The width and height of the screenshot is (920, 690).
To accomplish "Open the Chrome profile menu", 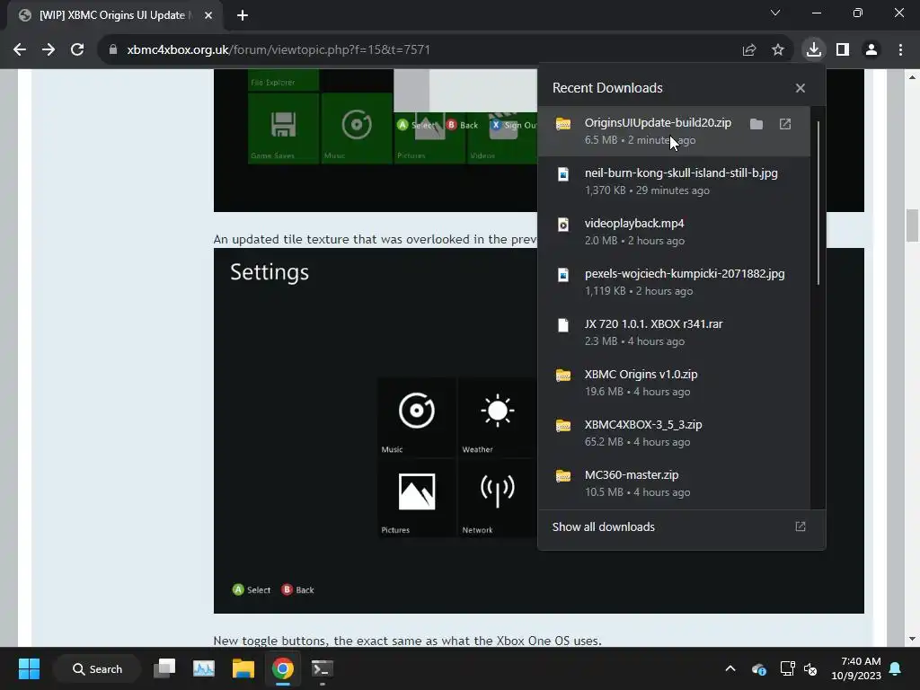I will (871, 50).
